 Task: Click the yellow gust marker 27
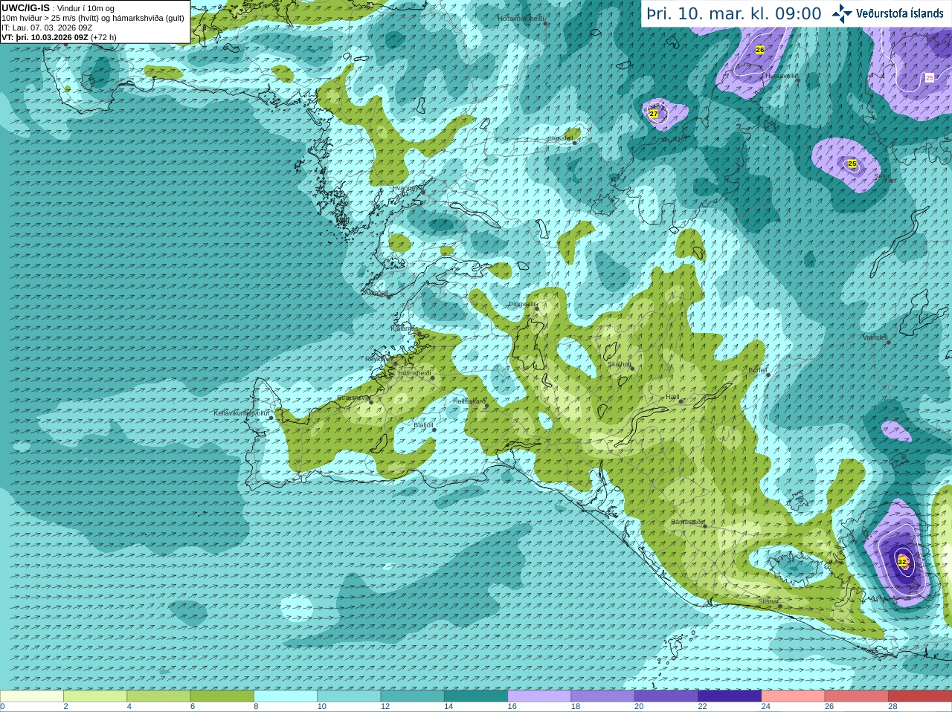tap(654, 114)
